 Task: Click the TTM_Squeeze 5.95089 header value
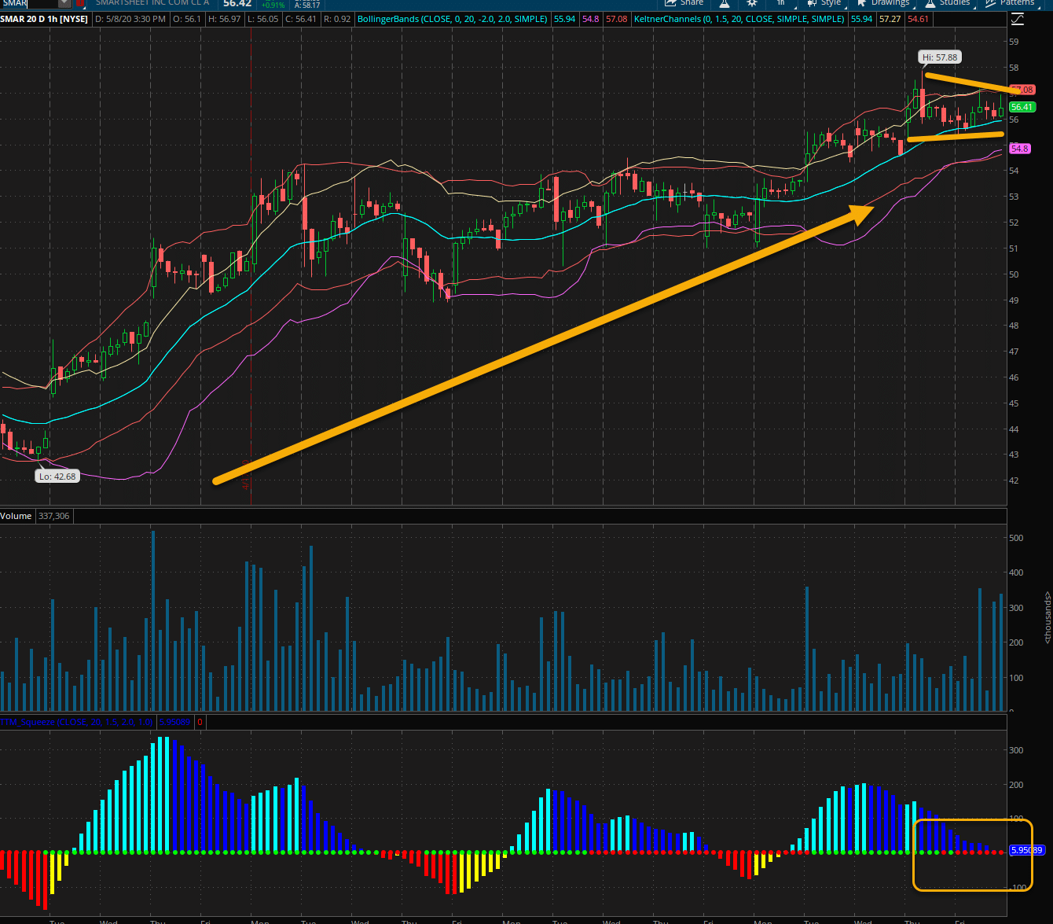174,721
